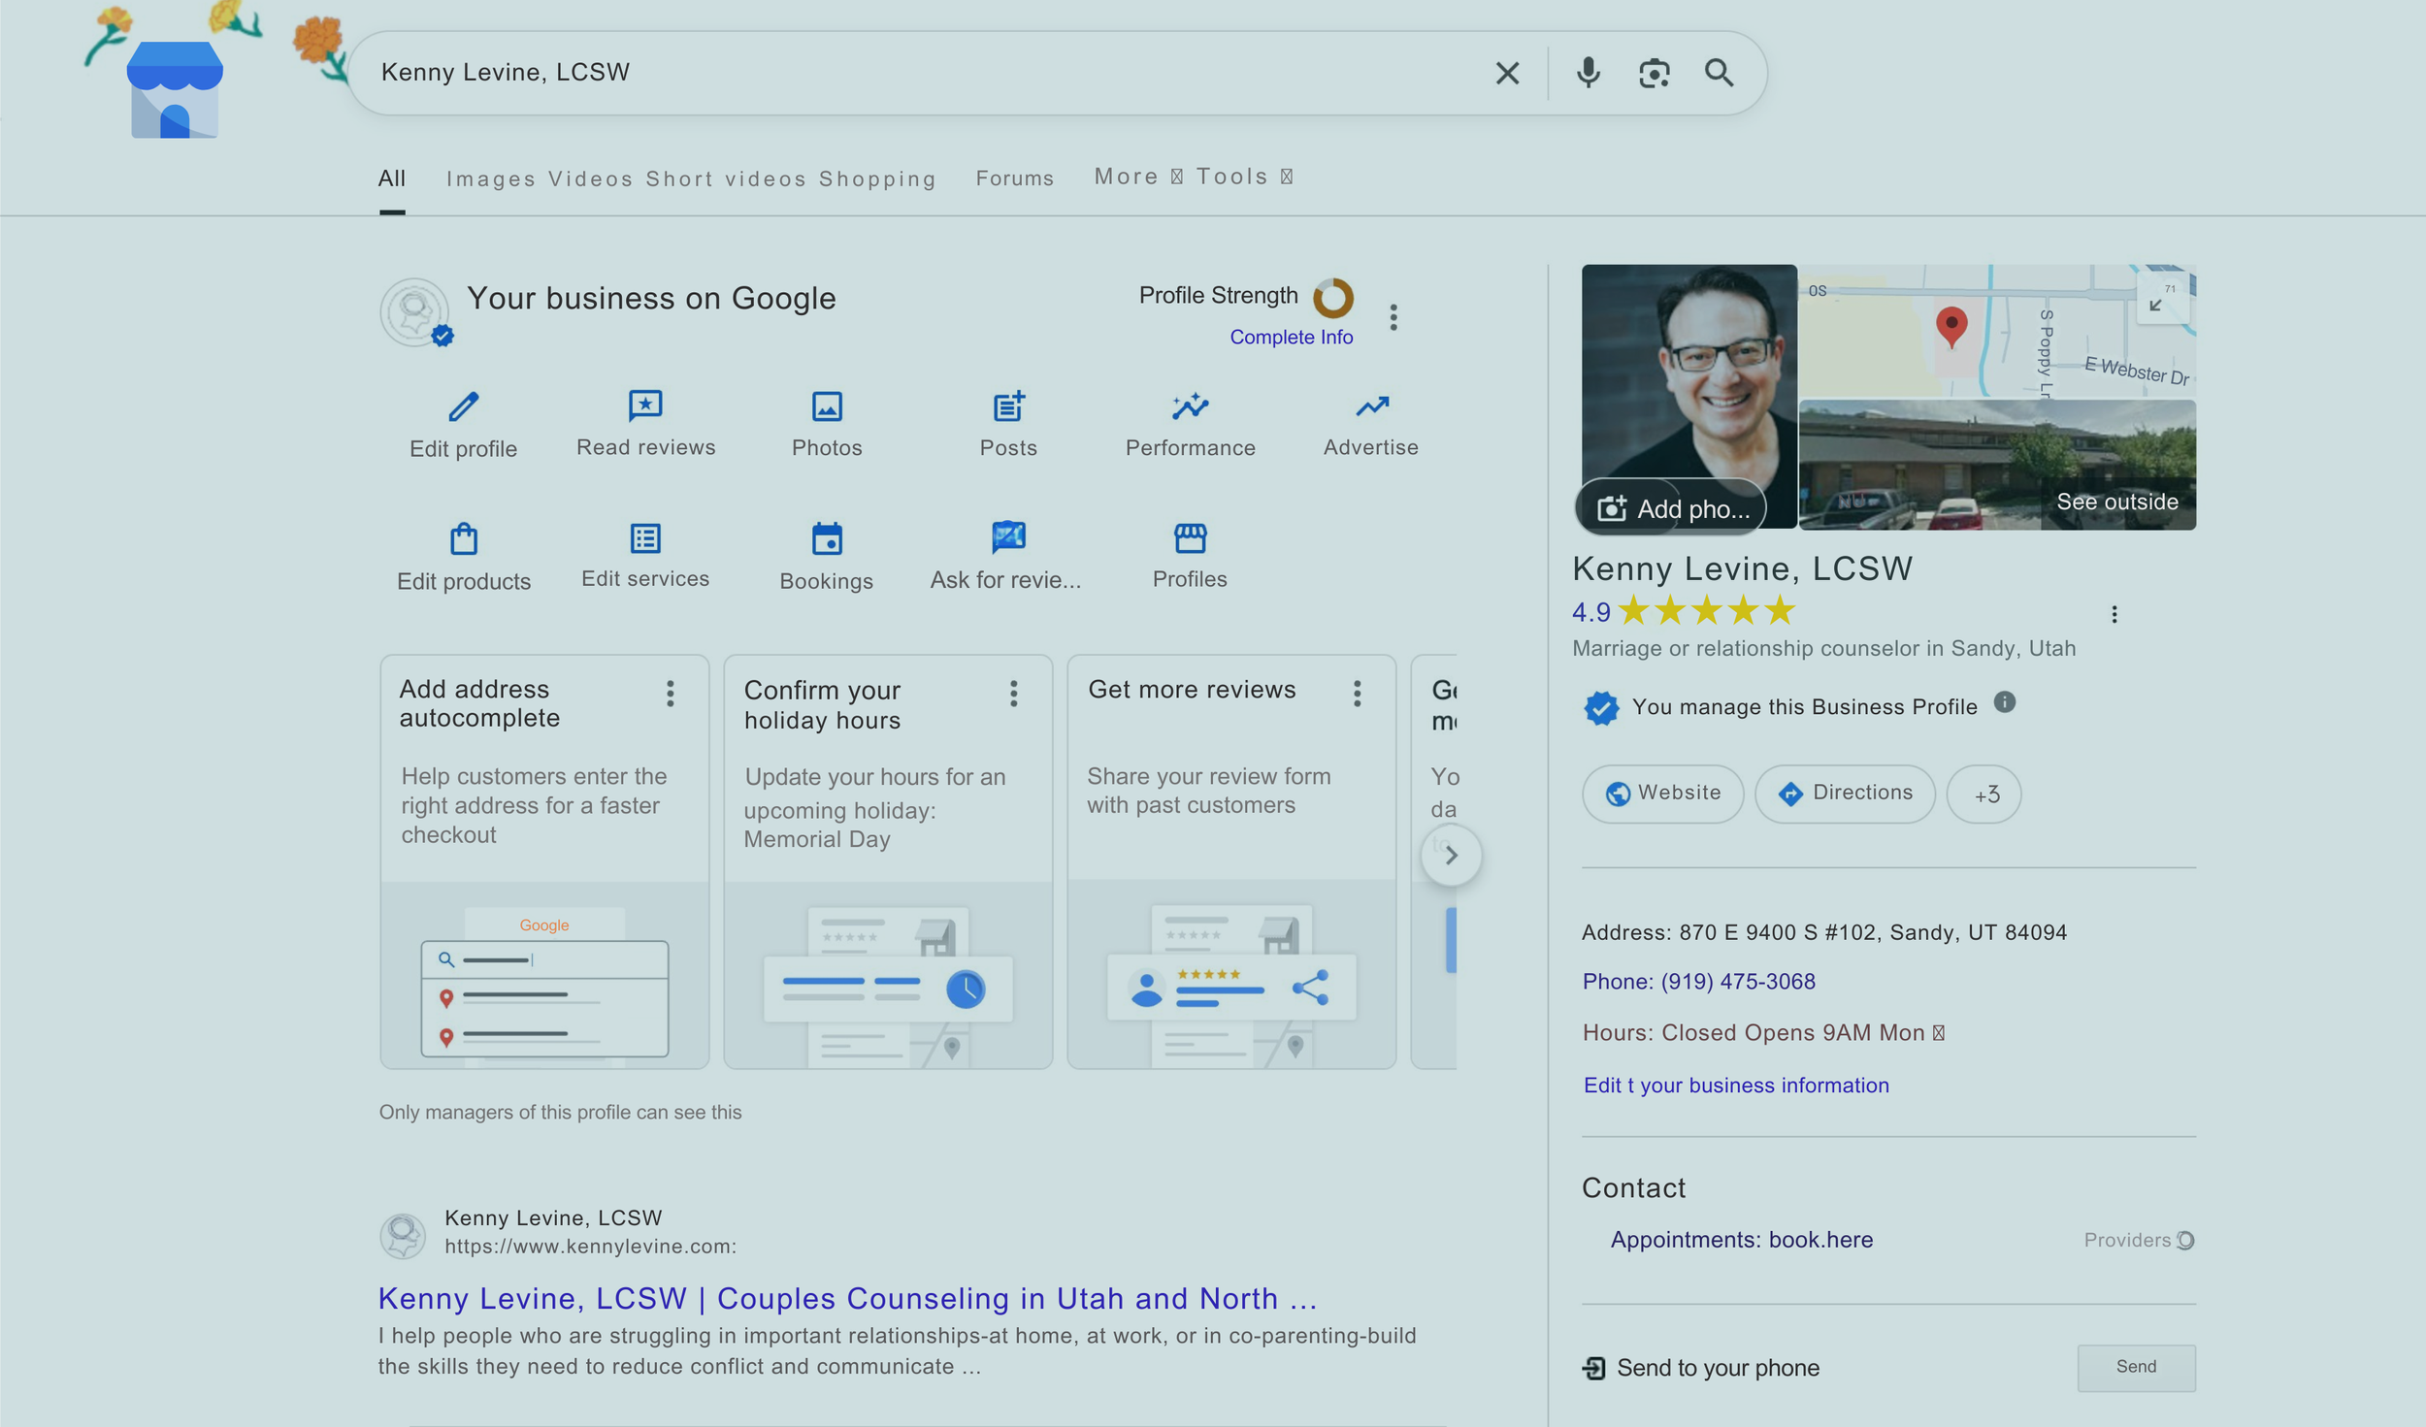Click Ask for reviews icon
The height and width of the screenshot is (1427, 2426).
(1008, 536)
